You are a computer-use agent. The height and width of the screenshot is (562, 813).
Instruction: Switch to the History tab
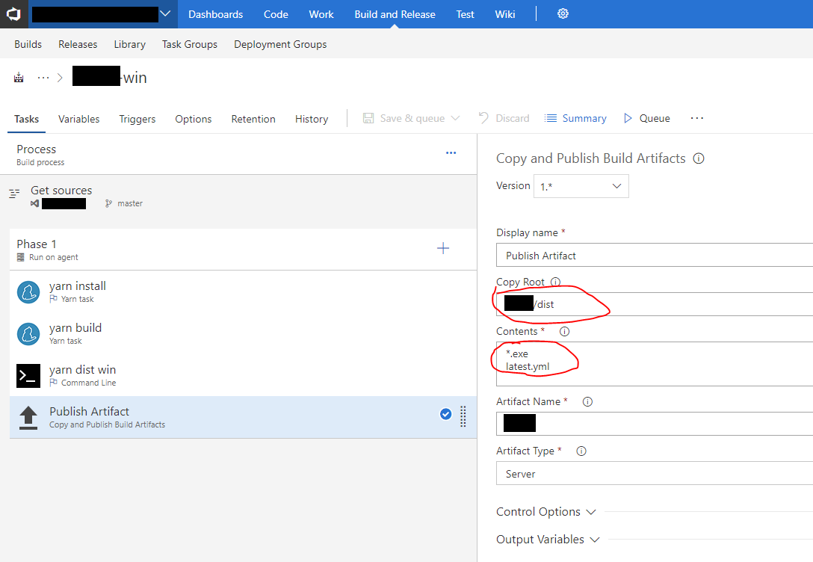pyautogui.click(x=311, y=119)
